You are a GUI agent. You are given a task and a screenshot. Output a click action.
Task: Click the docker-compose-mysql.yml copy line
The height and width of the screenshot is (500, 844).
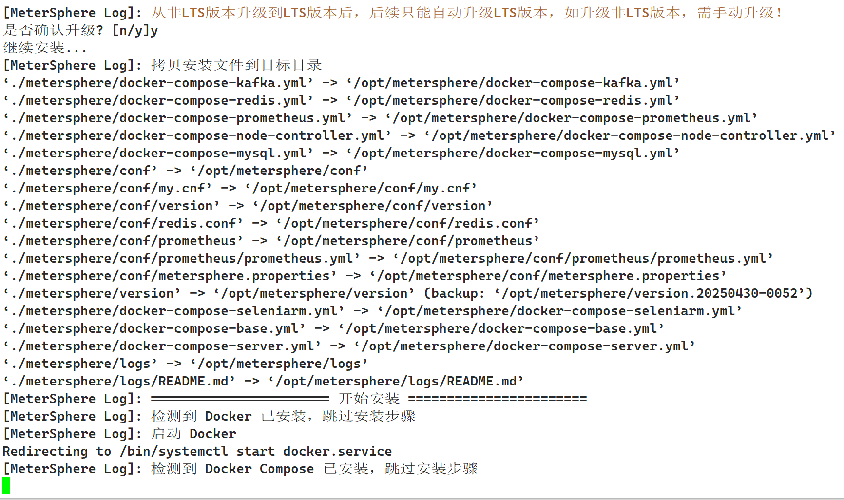pyautogui.click(x=341, y=153)
